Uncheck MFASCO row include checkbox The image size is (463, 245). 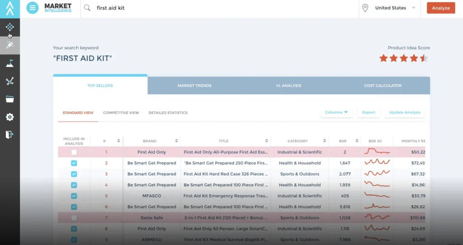[x=74, y=196]
